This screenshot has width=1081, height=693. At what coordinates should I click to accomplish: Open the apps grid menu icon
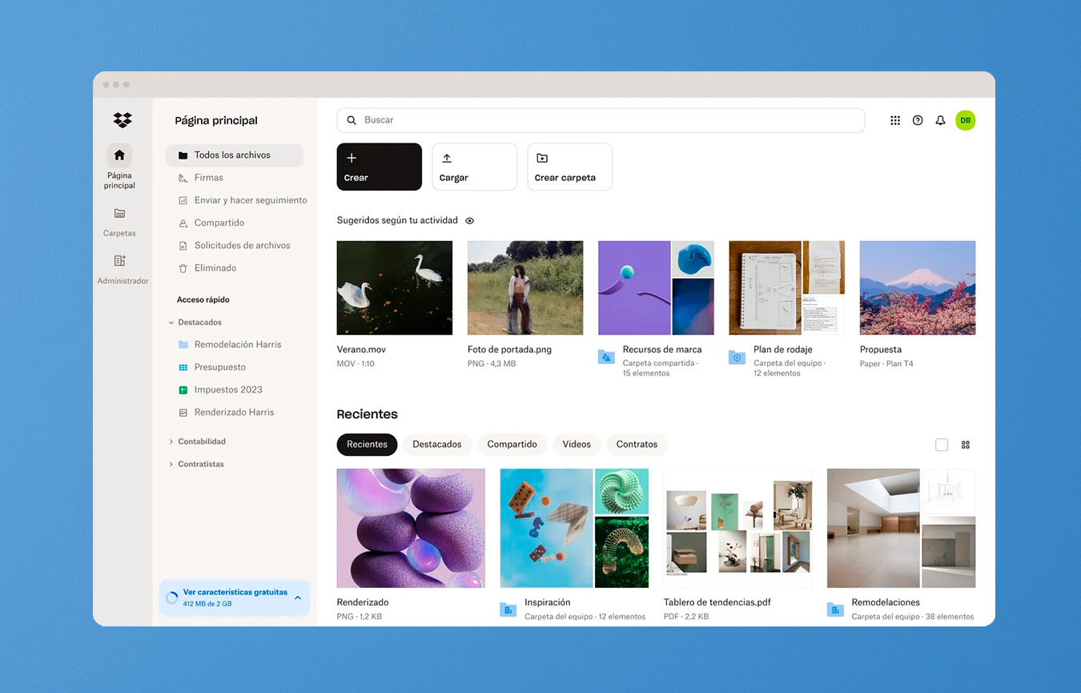pyautogui.click(x=895, y=120)
